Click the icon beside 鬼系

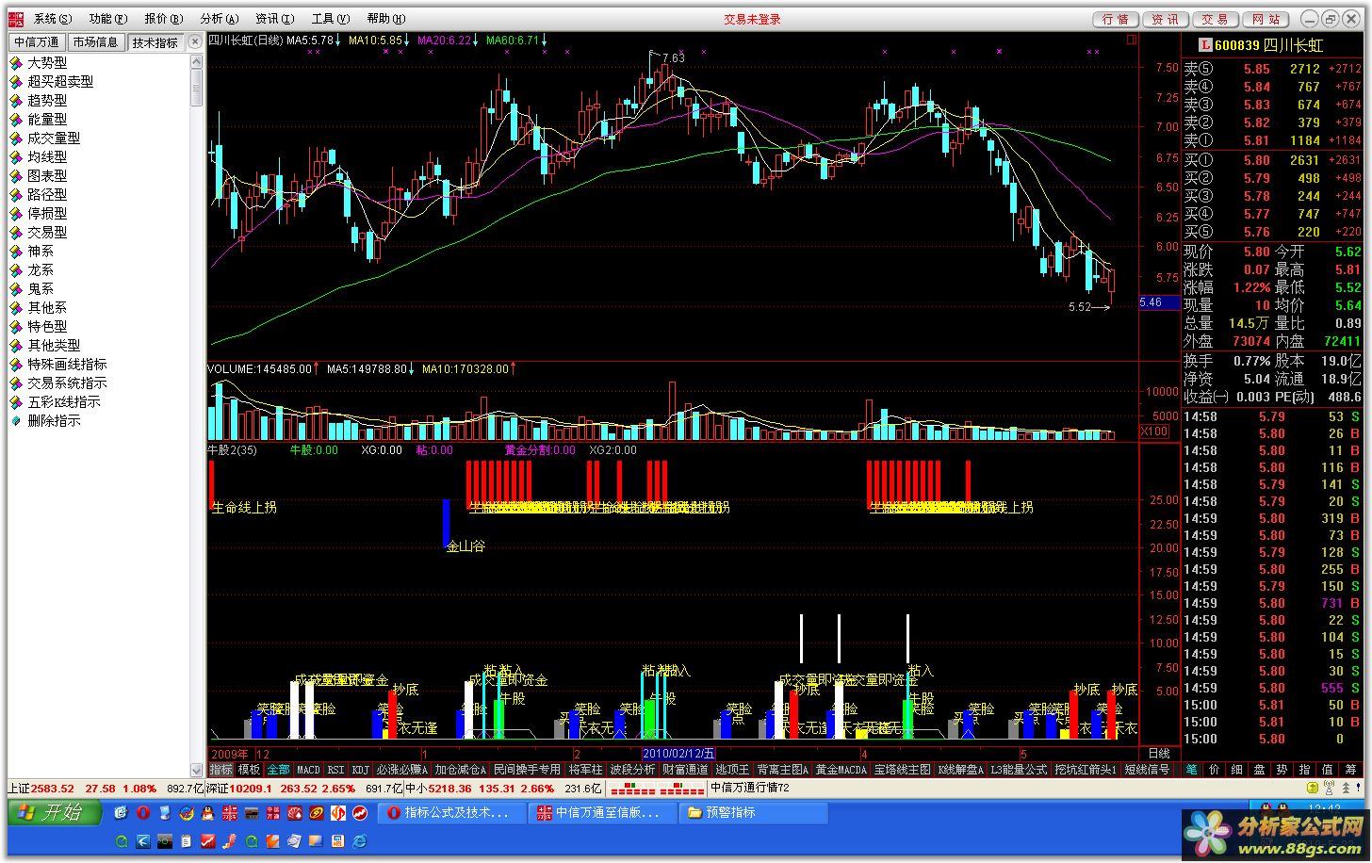click(16, 288)
